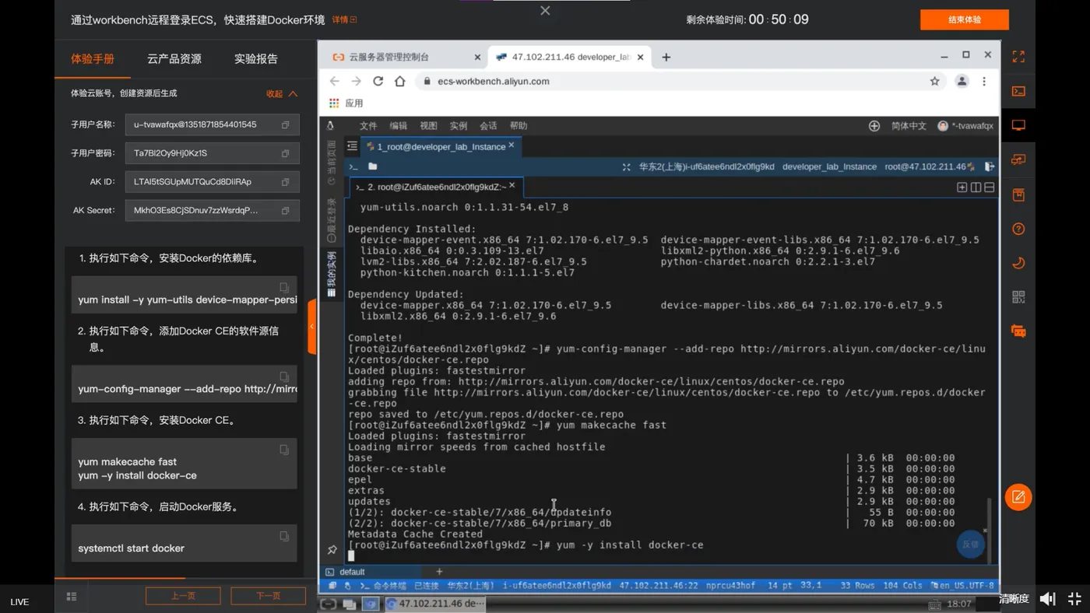The image size is (1090, 613).
Task: Open the folder file-manager icon in workbench
Action: pyautogui.click(x=373, y=166)
